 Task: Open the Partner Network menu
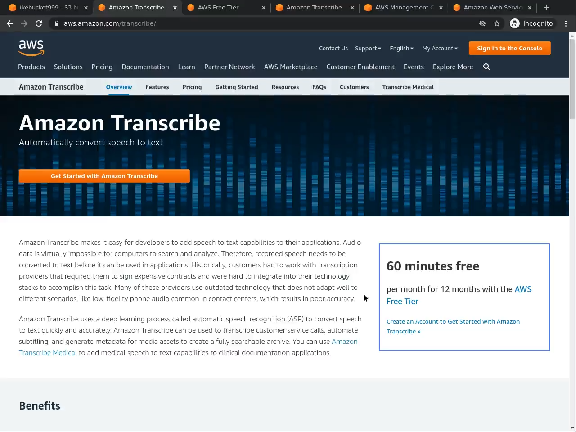click(x=229, y=67)
